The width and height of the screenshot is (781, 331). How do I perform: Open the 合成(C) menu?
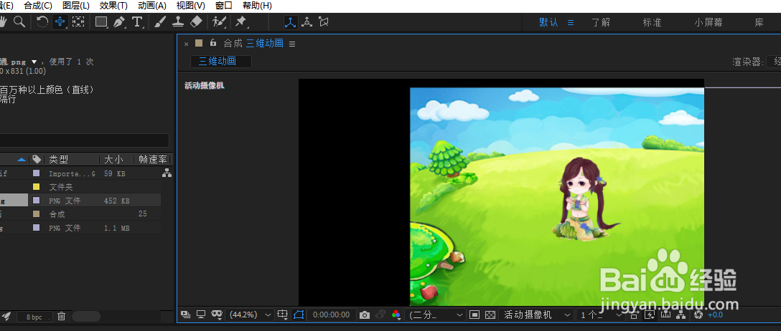38,6
